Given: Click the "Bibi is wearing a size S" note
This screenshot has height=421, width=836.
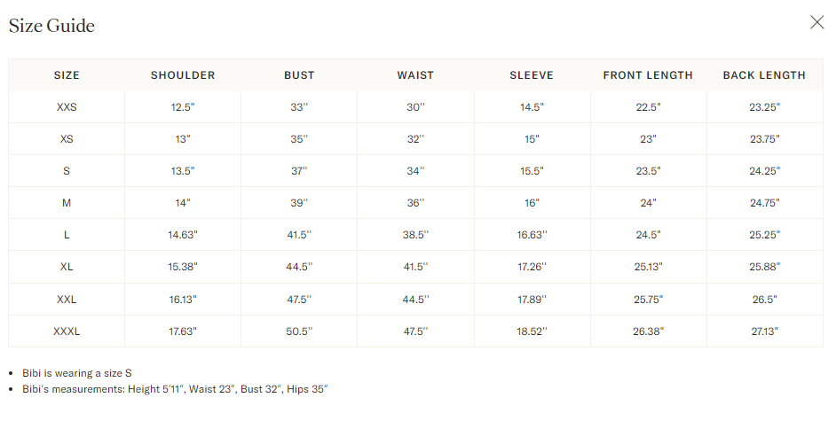Looking at the screenshot, I should tap(77, 373).
